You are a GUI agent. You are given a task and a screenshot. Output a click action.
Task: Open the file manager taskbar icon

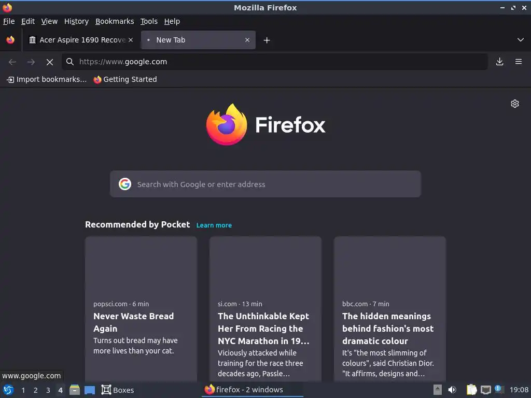pos(75,390)
